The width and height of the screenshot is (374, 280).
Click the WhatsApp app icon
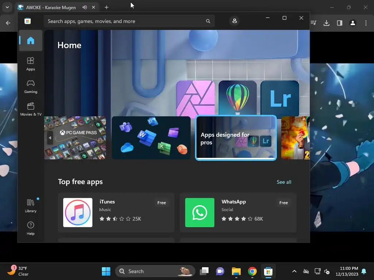[200, 213]
